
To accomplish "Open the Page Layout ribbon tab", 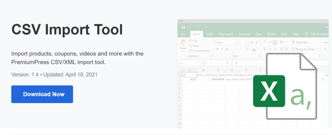I will pos(226,34).
